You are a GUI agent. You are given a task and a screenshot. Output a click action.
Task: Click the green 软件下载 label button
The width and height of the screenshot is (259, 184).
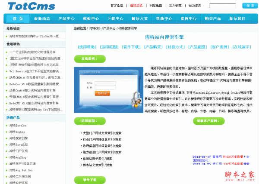click(90, 180)
